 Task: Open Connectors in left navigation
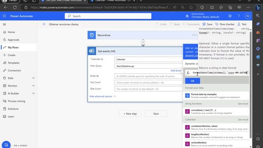click(x=14, y=70)
